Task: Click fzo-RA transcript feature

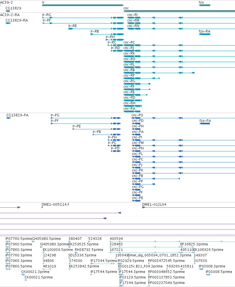Action: (x=204, y=34)
